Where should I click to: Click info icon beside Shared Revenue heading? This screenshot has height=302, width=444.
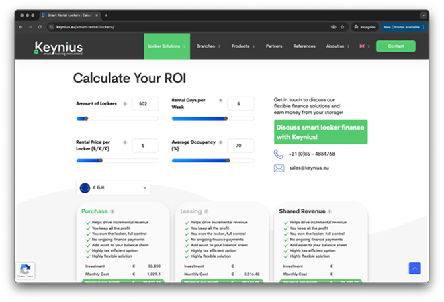click(330, 211)
